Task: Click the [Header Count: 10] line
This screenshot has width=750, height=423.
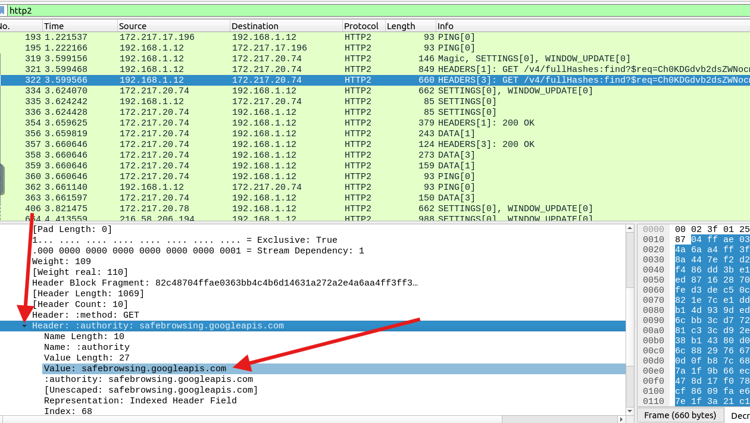Action: pos(80,305)
